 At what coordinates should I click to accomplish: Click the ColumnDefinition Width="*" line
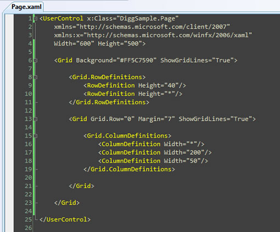coord(151,144)
